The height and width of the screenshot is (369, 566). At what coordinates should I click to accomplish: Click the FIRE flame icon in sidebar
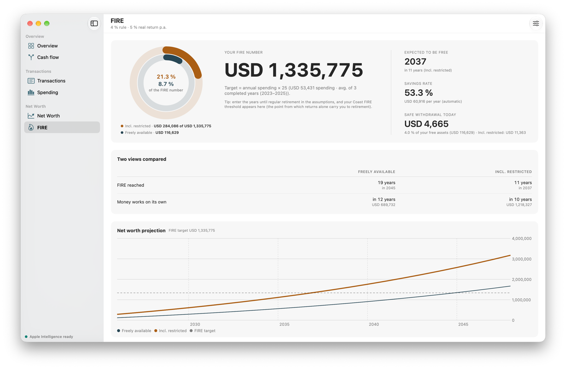[x=31, y=127]
